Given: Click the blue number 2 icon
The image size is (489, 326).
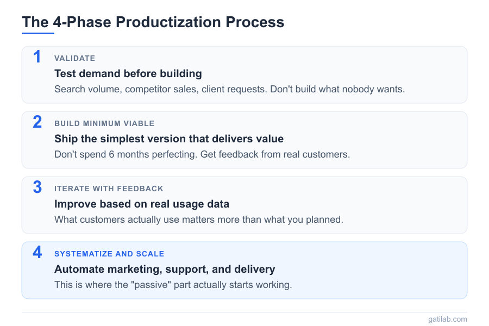Looking at the screenshot, I should click(x=37, y=122).
